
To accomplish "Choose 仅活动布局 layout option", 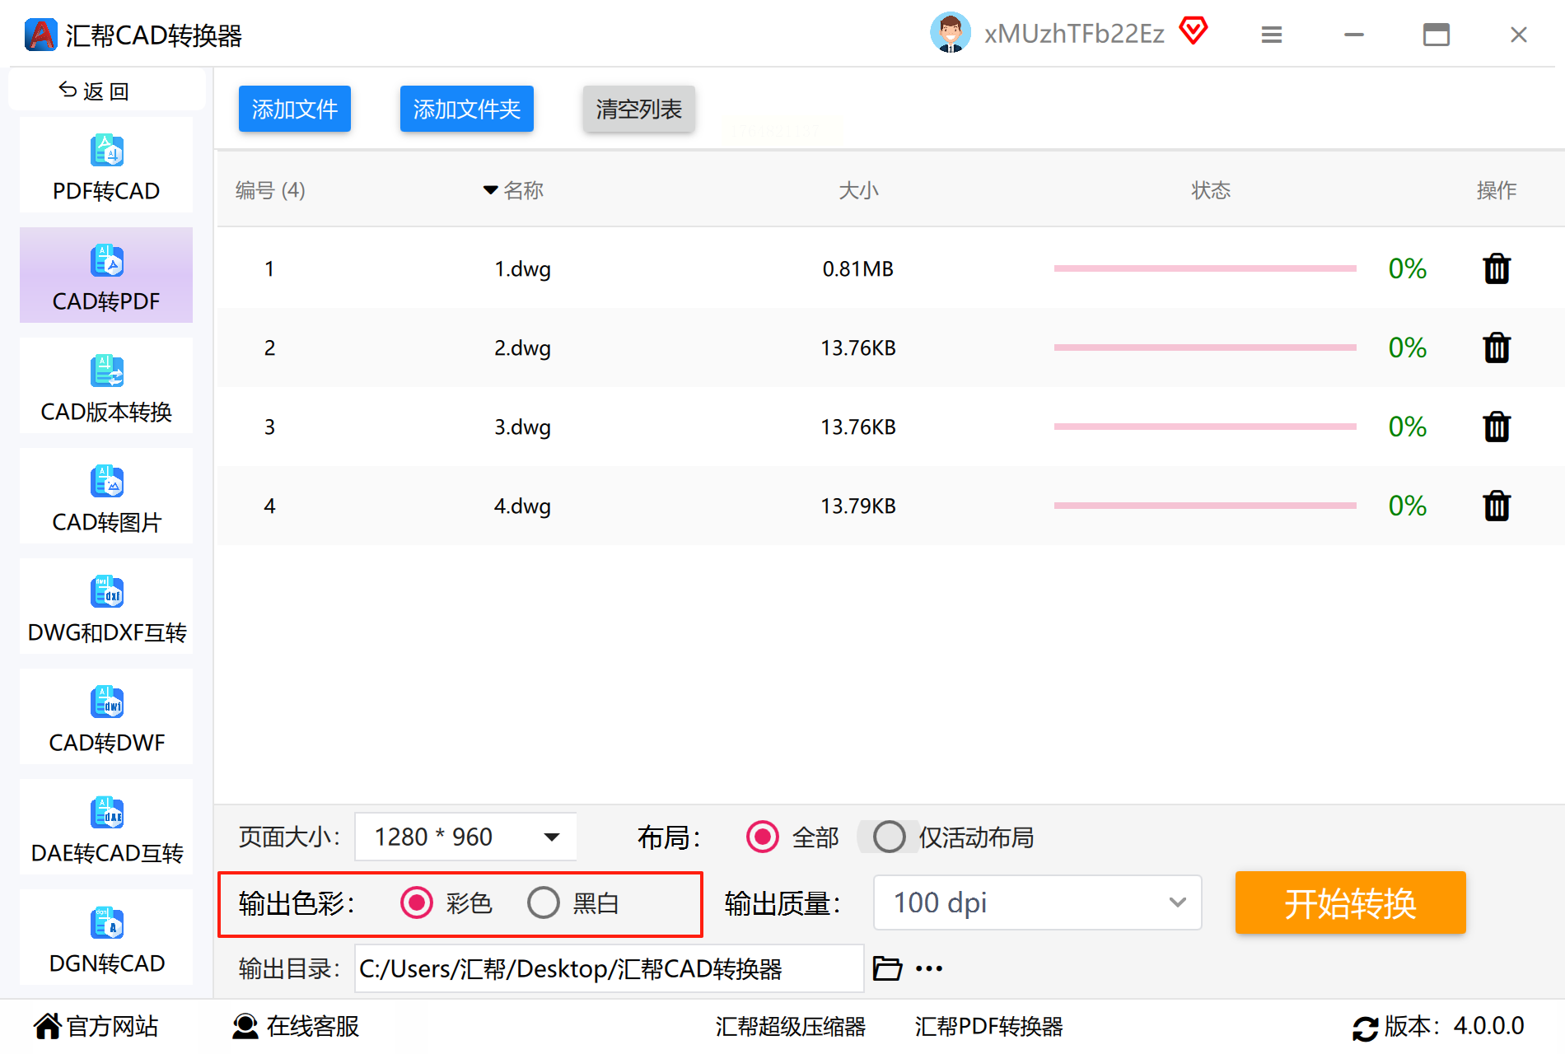I will 890,837.
